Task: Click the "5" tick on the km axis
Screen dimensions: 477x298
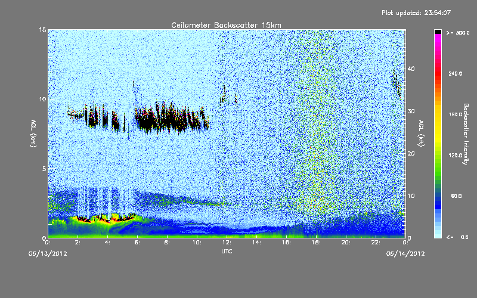Action: (x=44, y=169)
